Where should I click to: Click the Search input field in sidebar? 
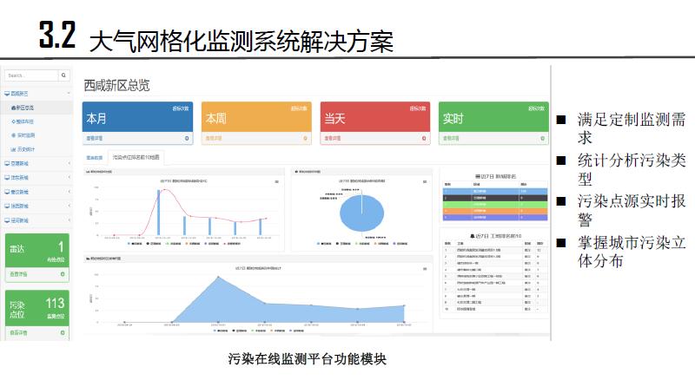tap(31, 76)
